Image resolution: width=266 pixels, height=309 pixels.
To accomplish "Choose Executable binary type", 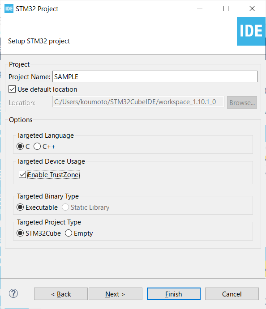I will pyautogui.click(x=20, y=207).
